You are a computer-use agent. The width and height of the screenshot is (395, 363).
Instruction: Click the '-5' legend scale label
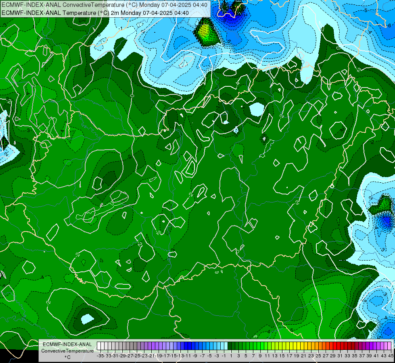pyautogui.click(x=209, y=356)
